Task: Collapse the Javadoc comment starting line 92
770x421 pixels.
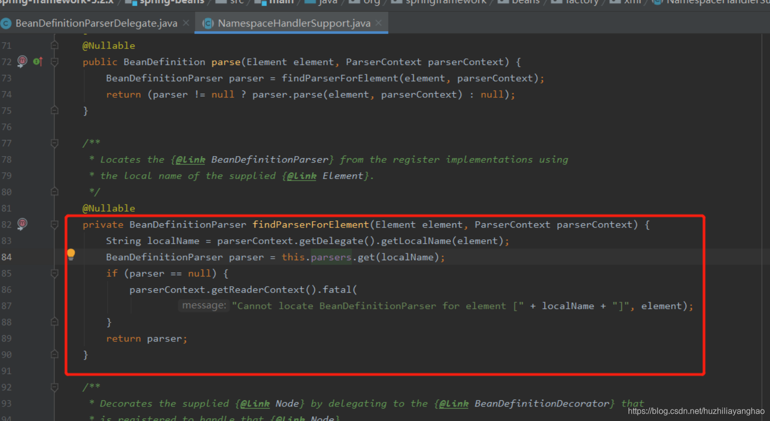Action: pos(54,387)
